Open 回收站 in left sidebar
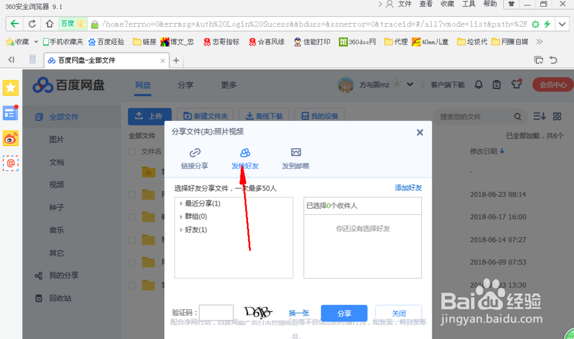The height and width of the screenshot is (339, 574). pyautogui.click(x=60, y=298)
